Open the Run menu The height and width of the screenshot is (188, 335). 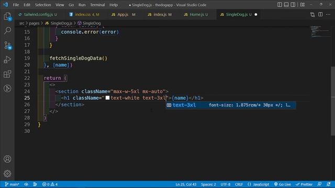coord(82,5)
